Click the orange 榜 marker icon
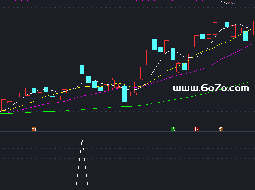255x190 pixels. click(221, 129)
